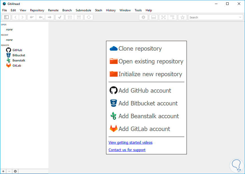Click the star icon in toolbar
The image size is (245, 174).
coord(182,17)
